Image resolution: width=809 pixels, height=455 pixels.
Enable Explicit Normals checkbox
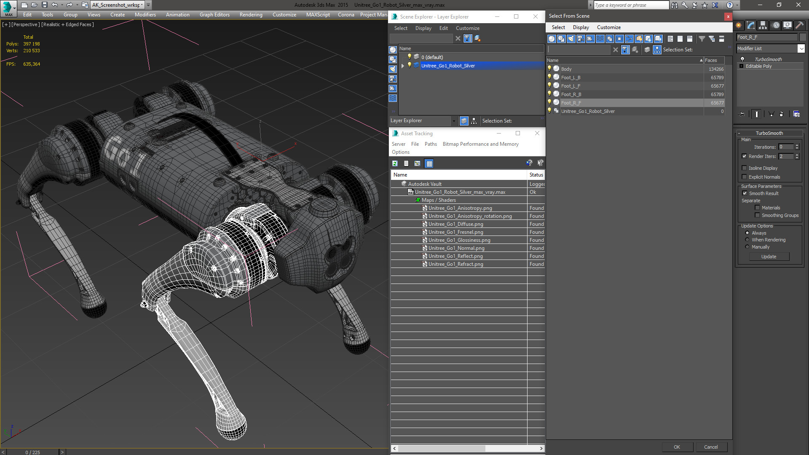coord(744,177)
